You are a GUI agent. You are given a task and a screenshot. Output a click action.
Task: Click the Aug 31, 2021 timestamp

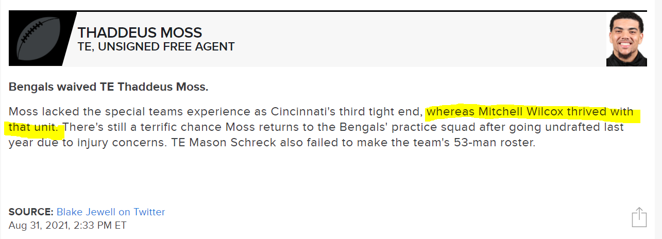pos(67,225)
